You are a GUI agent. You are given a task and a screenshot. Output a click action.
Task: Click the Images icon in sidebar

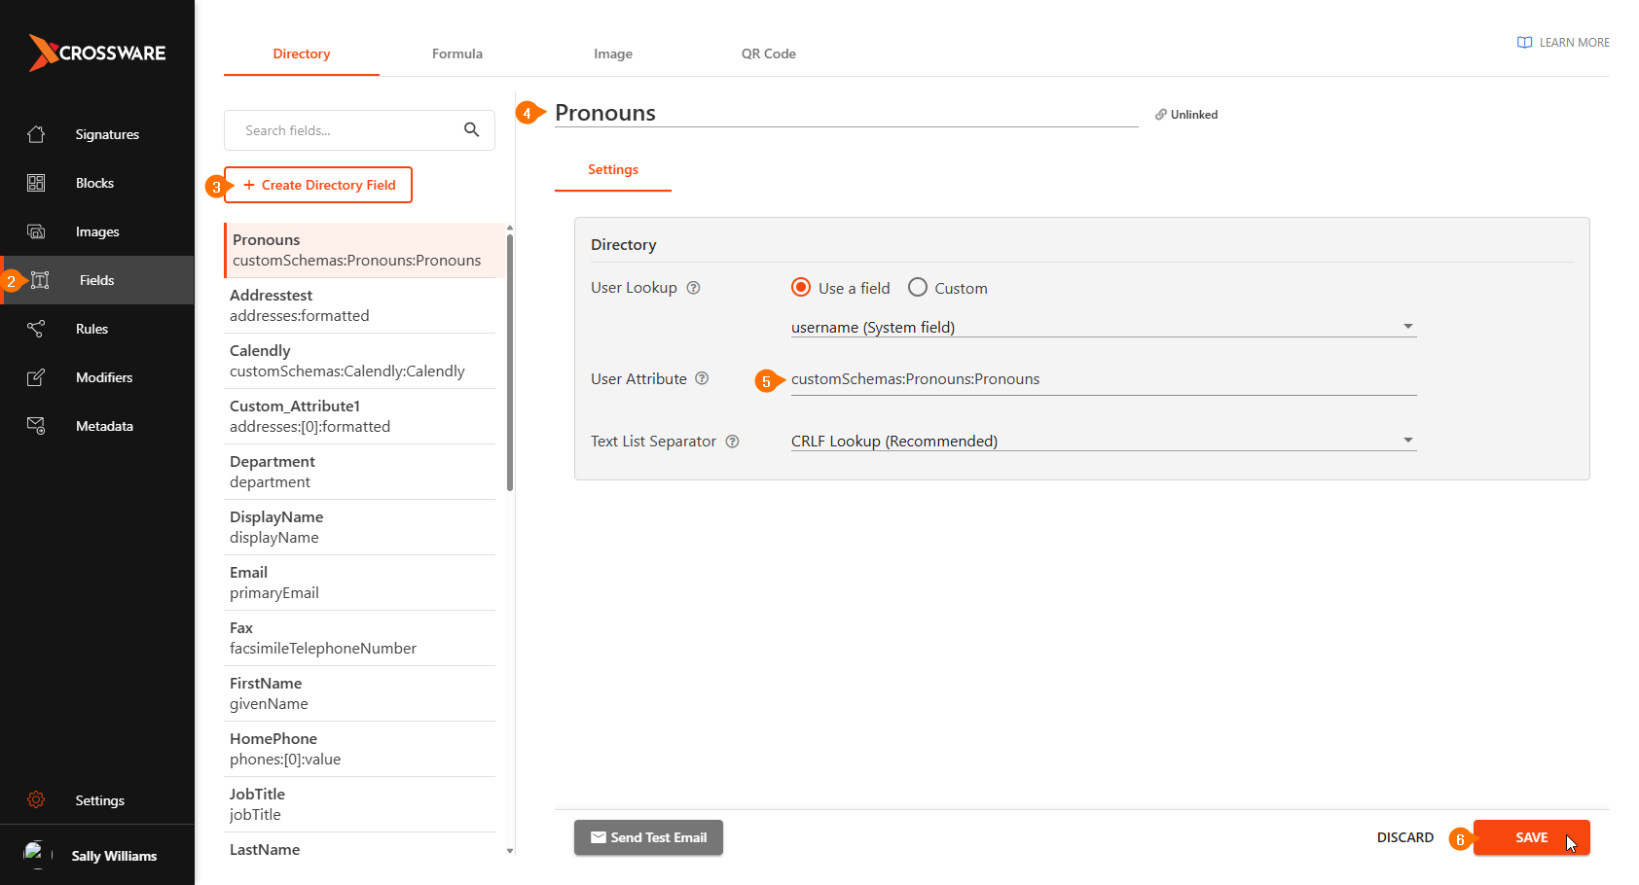[36, 231]
